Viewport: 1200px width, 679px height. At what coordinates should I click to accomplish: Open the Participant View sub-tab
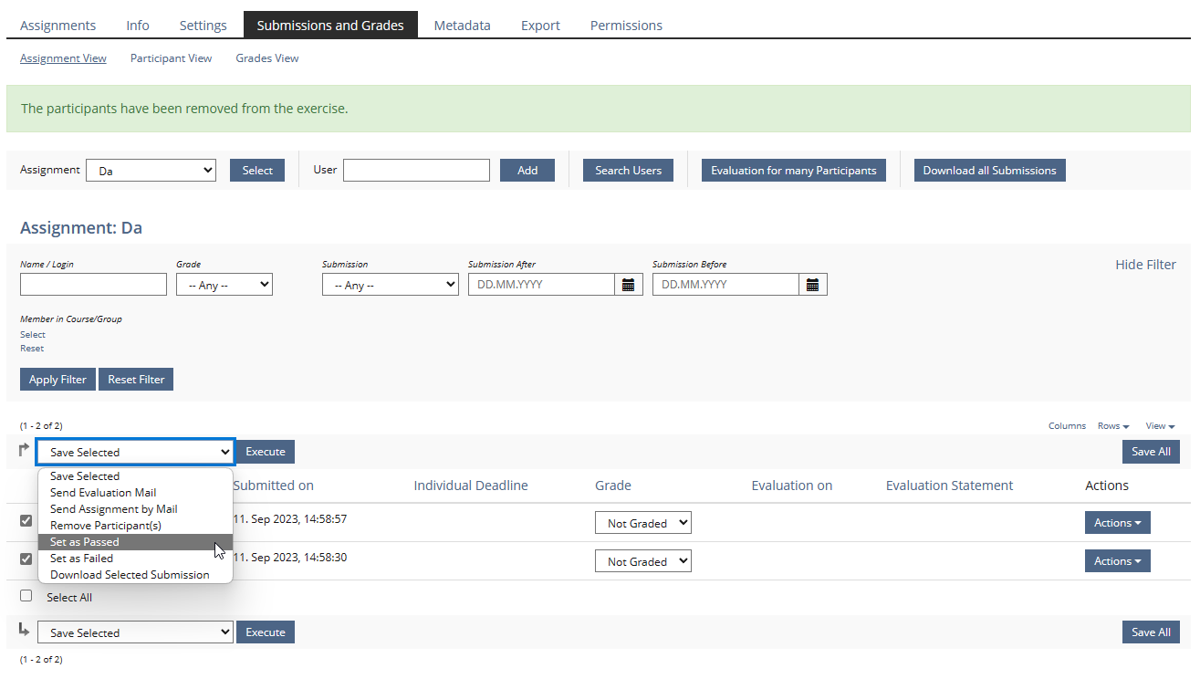[x=171, y=58]
